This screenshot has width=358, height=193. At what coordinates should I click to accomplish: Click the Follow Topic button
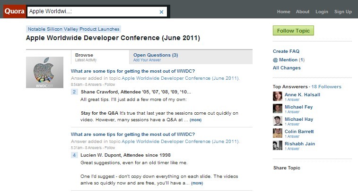[293, 31]
